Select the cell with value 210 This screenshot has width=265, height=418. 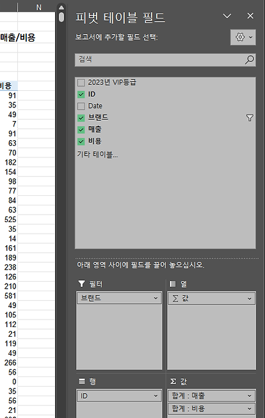(9, 286)
